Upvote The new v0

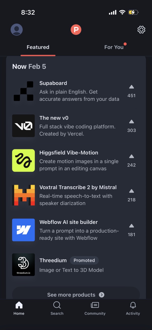click(x=131, y=126)
